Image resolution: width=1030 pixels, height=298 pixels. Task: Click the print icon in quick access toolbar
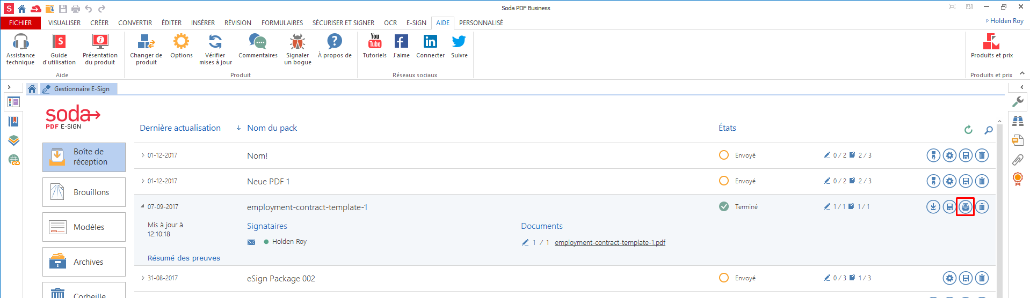76,9
